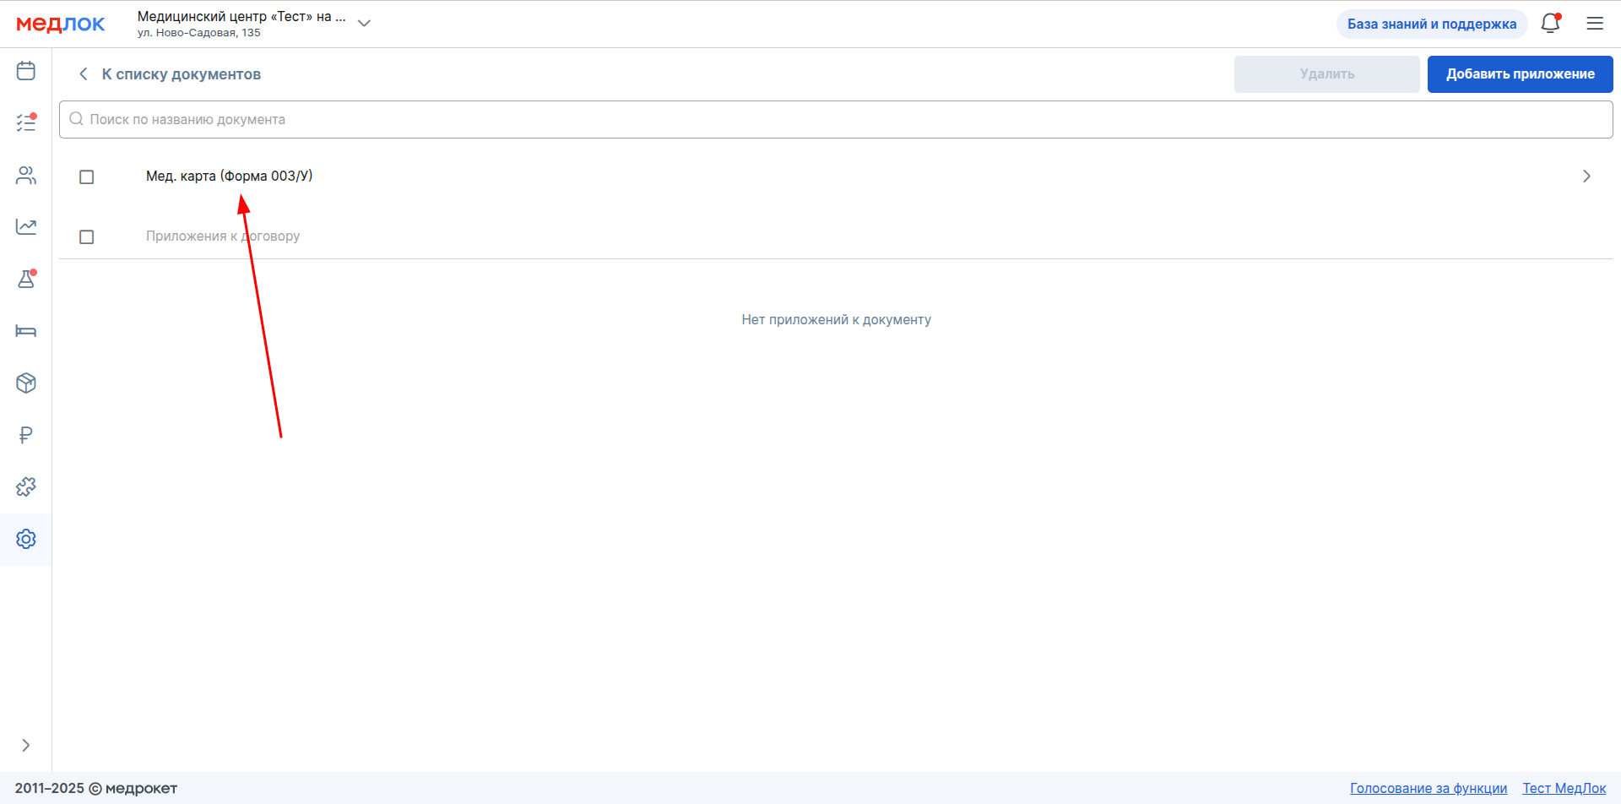Open the hamburger menu at top right

(x=1595, y=24)
